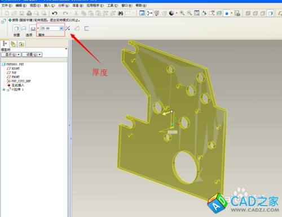
Task: Click the thicken sketch icon
Action: click(x=86, y=28)
